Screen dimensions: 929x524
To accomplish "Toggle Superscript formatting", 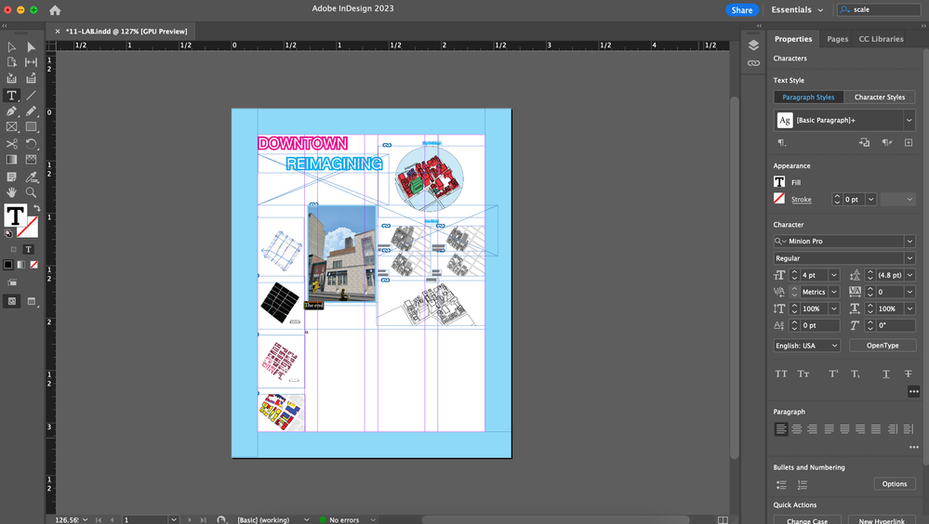I will 833,373.
